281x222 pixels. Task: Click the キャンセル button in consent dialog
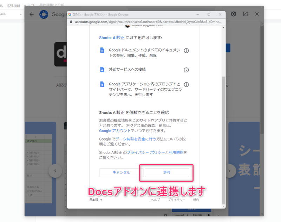coord(121,172)
